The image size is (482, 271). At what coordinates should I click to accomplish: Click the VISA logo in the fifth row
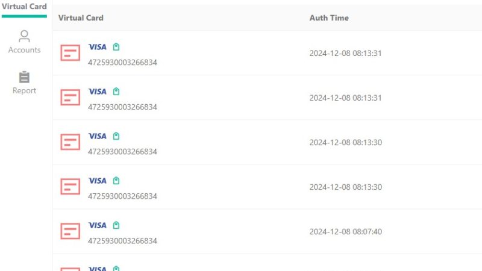coord(98,225)
